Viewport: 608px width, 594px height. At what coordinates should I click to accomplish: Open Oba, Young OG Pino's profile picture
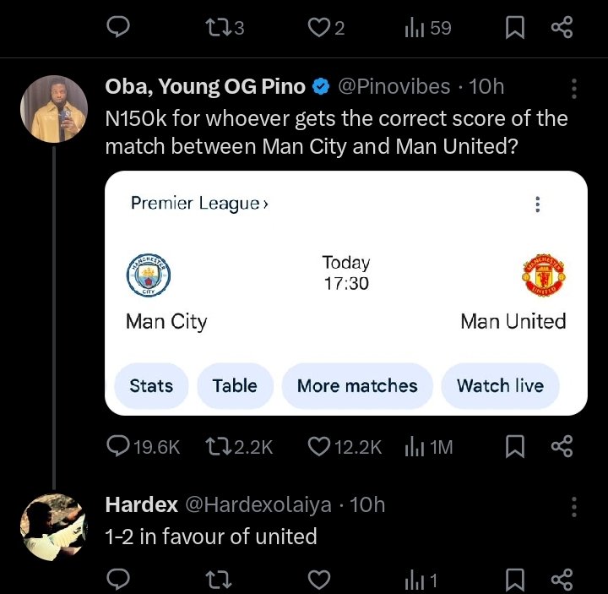click(x=54, y=109)
